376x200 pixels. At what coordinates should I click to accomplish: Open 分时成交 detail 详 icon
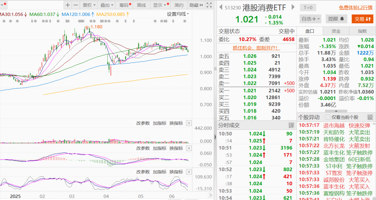click(291, 125)
